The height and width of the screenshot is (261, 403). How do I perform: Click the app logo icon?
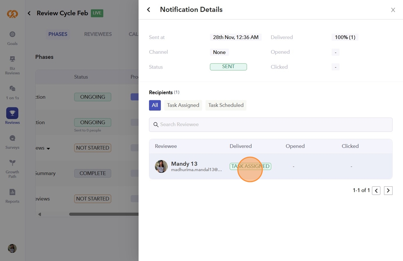12,14
